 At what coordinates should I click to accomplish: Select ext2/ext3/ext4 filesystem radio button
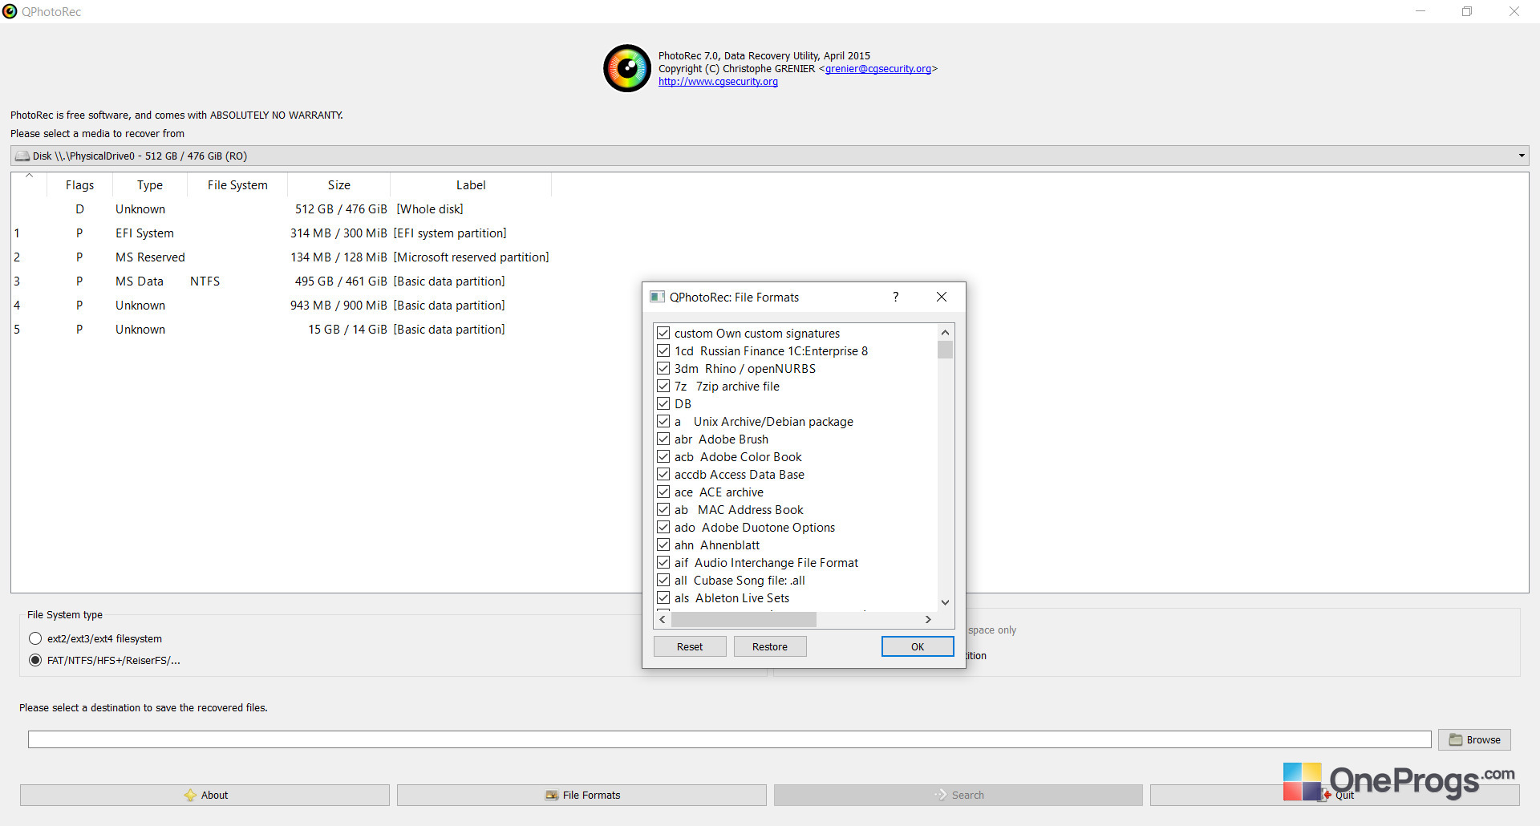tap(35, 638)
